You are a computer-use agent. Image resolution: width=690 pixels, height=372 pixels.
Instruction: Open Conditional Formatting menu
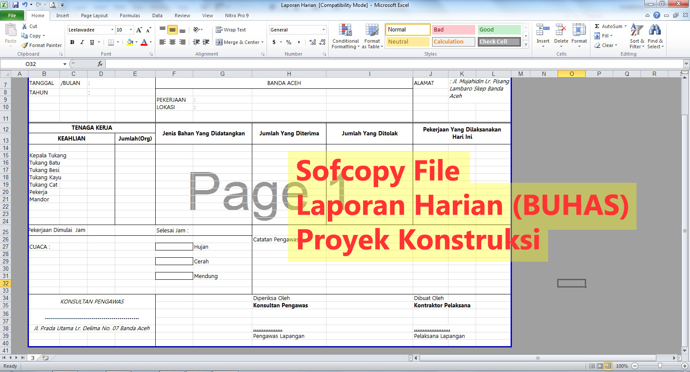pos(345,36)
